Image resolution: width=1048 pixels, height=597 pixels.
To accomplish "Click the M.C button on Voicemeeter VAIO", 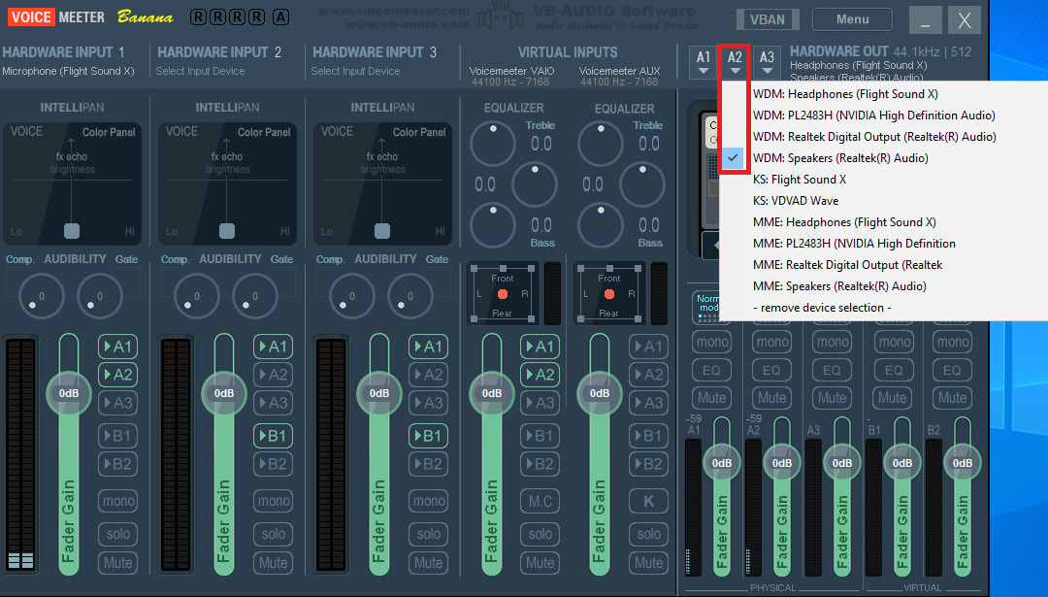I will pyautogui.click(x=540, y=501).
